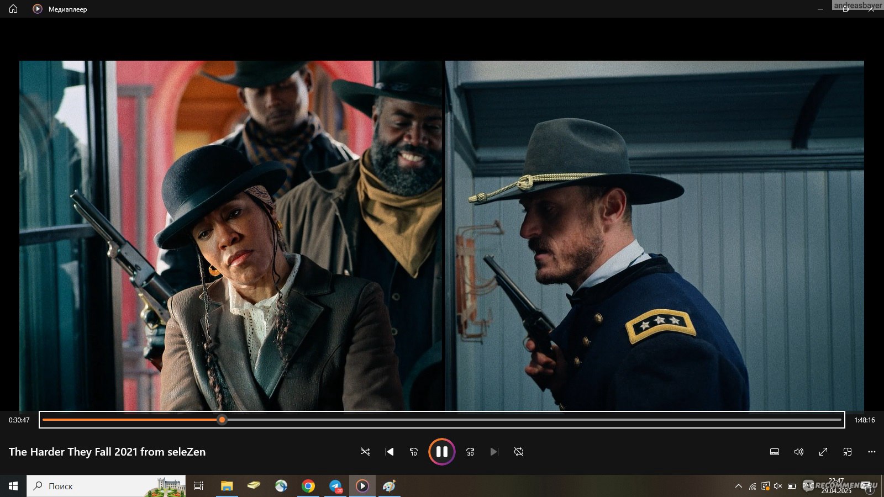Viewport: 884px width, 497px height.
Task: Open File Explorer from the taskbar
Action: coord(227,486)
